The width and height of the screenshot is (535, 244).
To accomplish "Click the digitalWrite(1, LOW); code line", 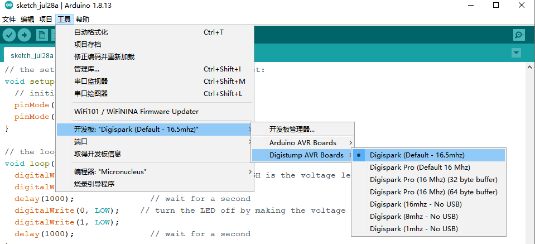I will coord(67,222).
